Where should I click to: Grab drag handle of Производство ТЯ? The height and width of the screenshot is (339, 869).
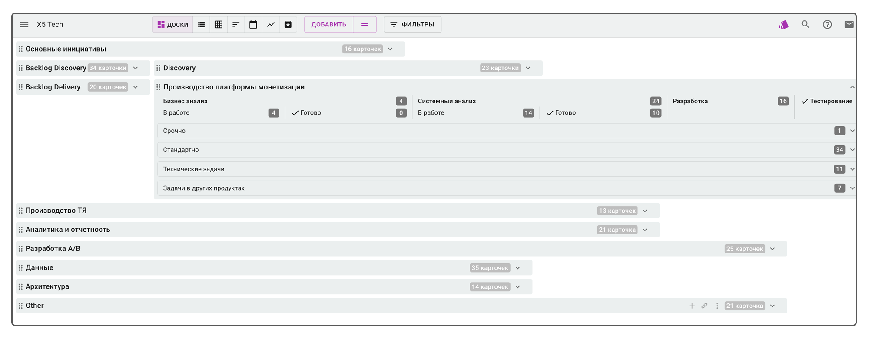click(x=20, y=211)
